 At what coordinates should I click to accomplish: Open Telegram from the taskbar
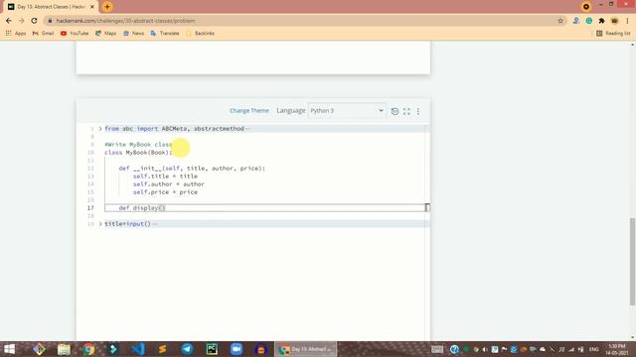[187, 349]
